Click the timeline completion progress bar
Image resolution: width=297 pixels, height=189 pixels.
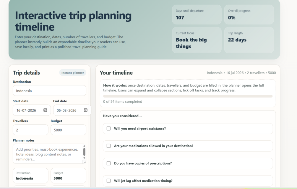188,96
